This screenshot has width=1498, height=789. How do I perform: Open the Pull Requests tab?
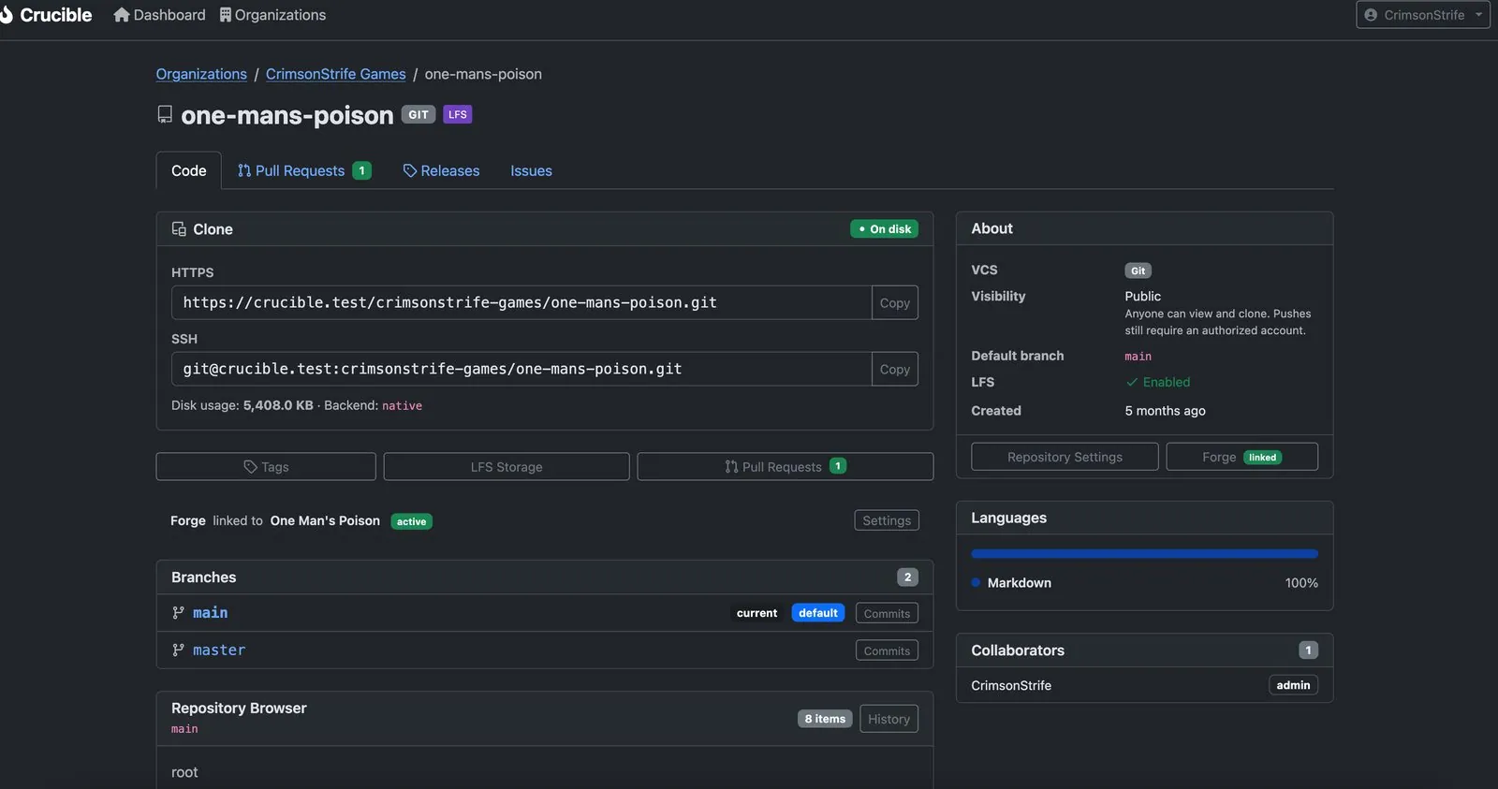[x=304, y=170]
